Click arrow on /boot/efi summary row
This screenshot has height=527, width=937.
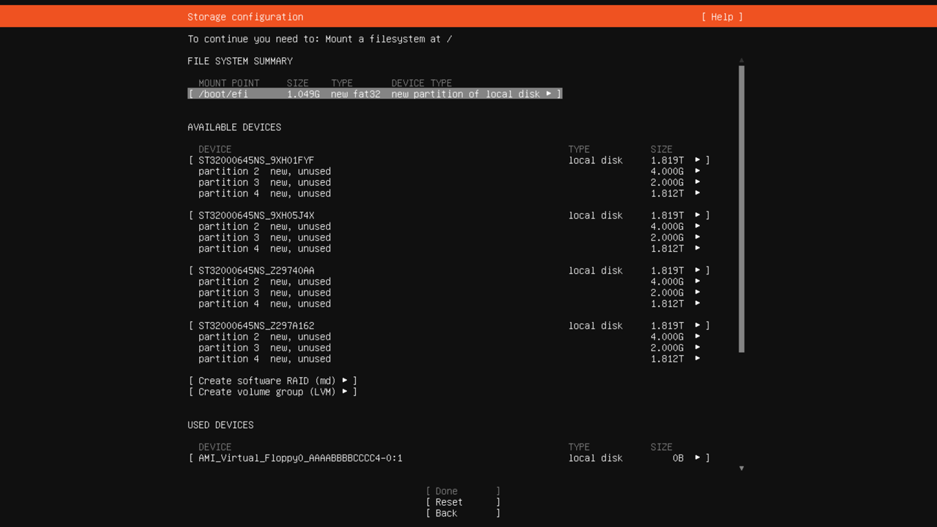point(548,94)
